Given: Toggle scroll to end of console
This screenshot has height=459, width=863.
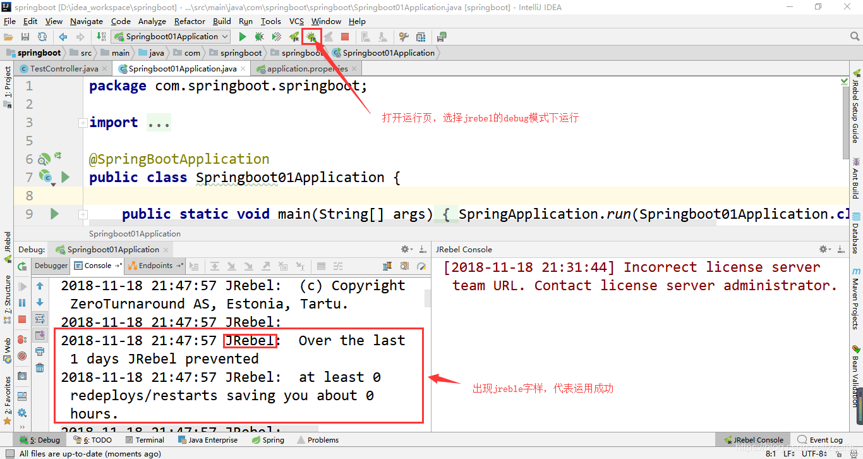Looking at the screenshot, I should click(x=40, y=335).
